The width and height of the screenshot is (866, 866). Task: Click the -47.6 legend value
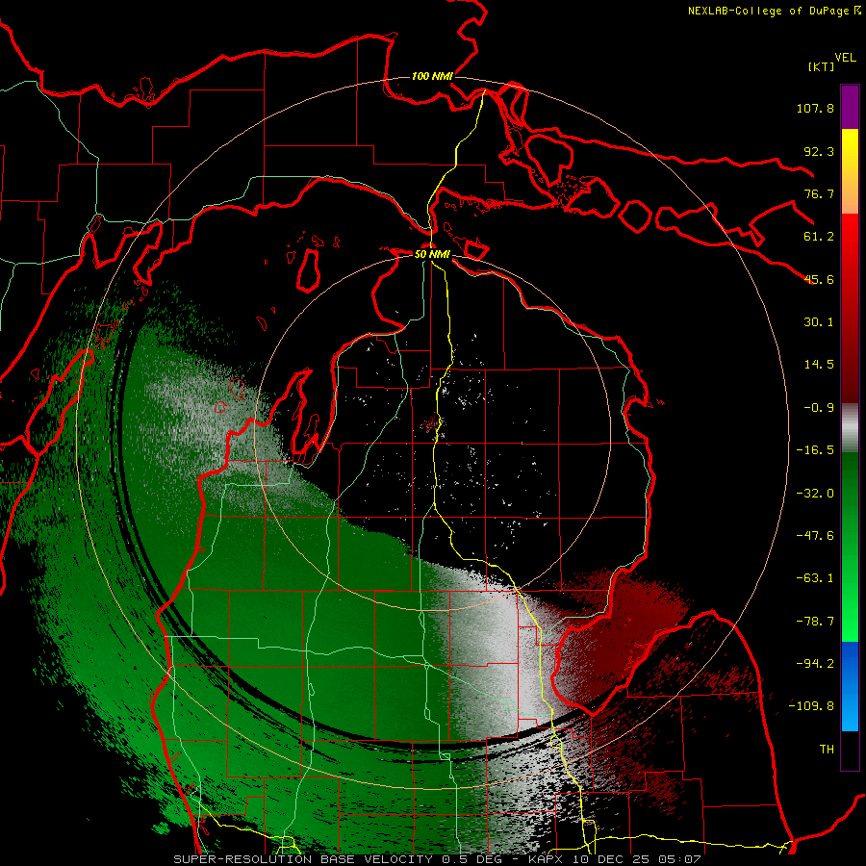(815, 536)
